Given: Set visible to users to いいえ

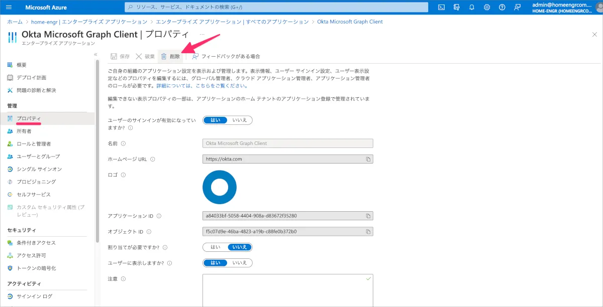Looking at the screenshot, I should [x=240, y=263].
